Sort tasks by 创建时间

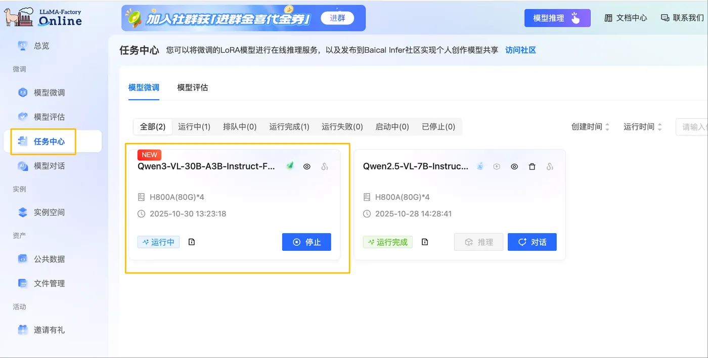(590, 126)
